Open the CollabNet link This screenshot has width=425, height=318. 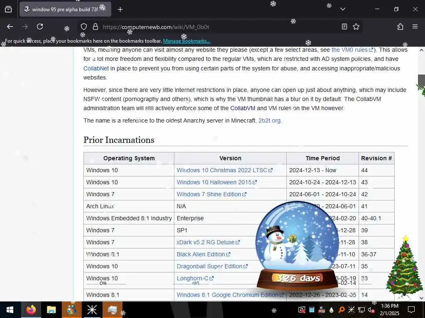[96, 68]
